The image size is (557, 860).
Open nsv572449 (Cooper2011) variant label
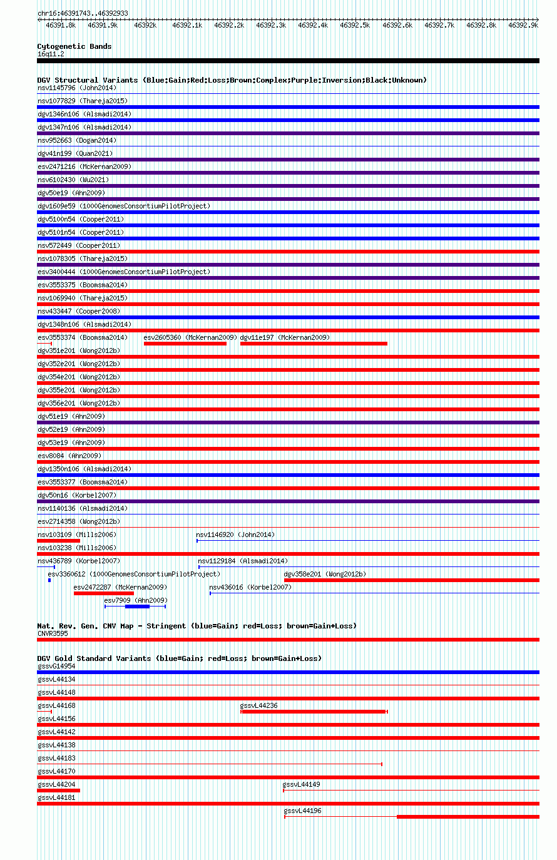(79, 245)
